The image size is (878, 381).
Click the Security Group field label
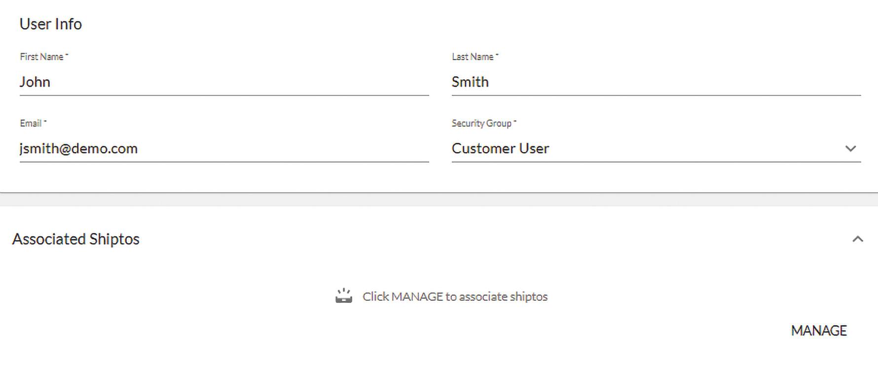click(481, 124)
